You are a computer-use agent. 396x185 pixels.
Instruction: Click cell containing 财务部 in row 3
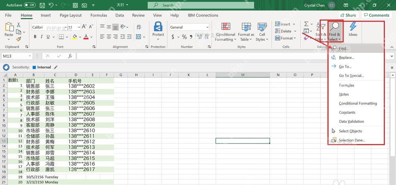tap(33, 92)
